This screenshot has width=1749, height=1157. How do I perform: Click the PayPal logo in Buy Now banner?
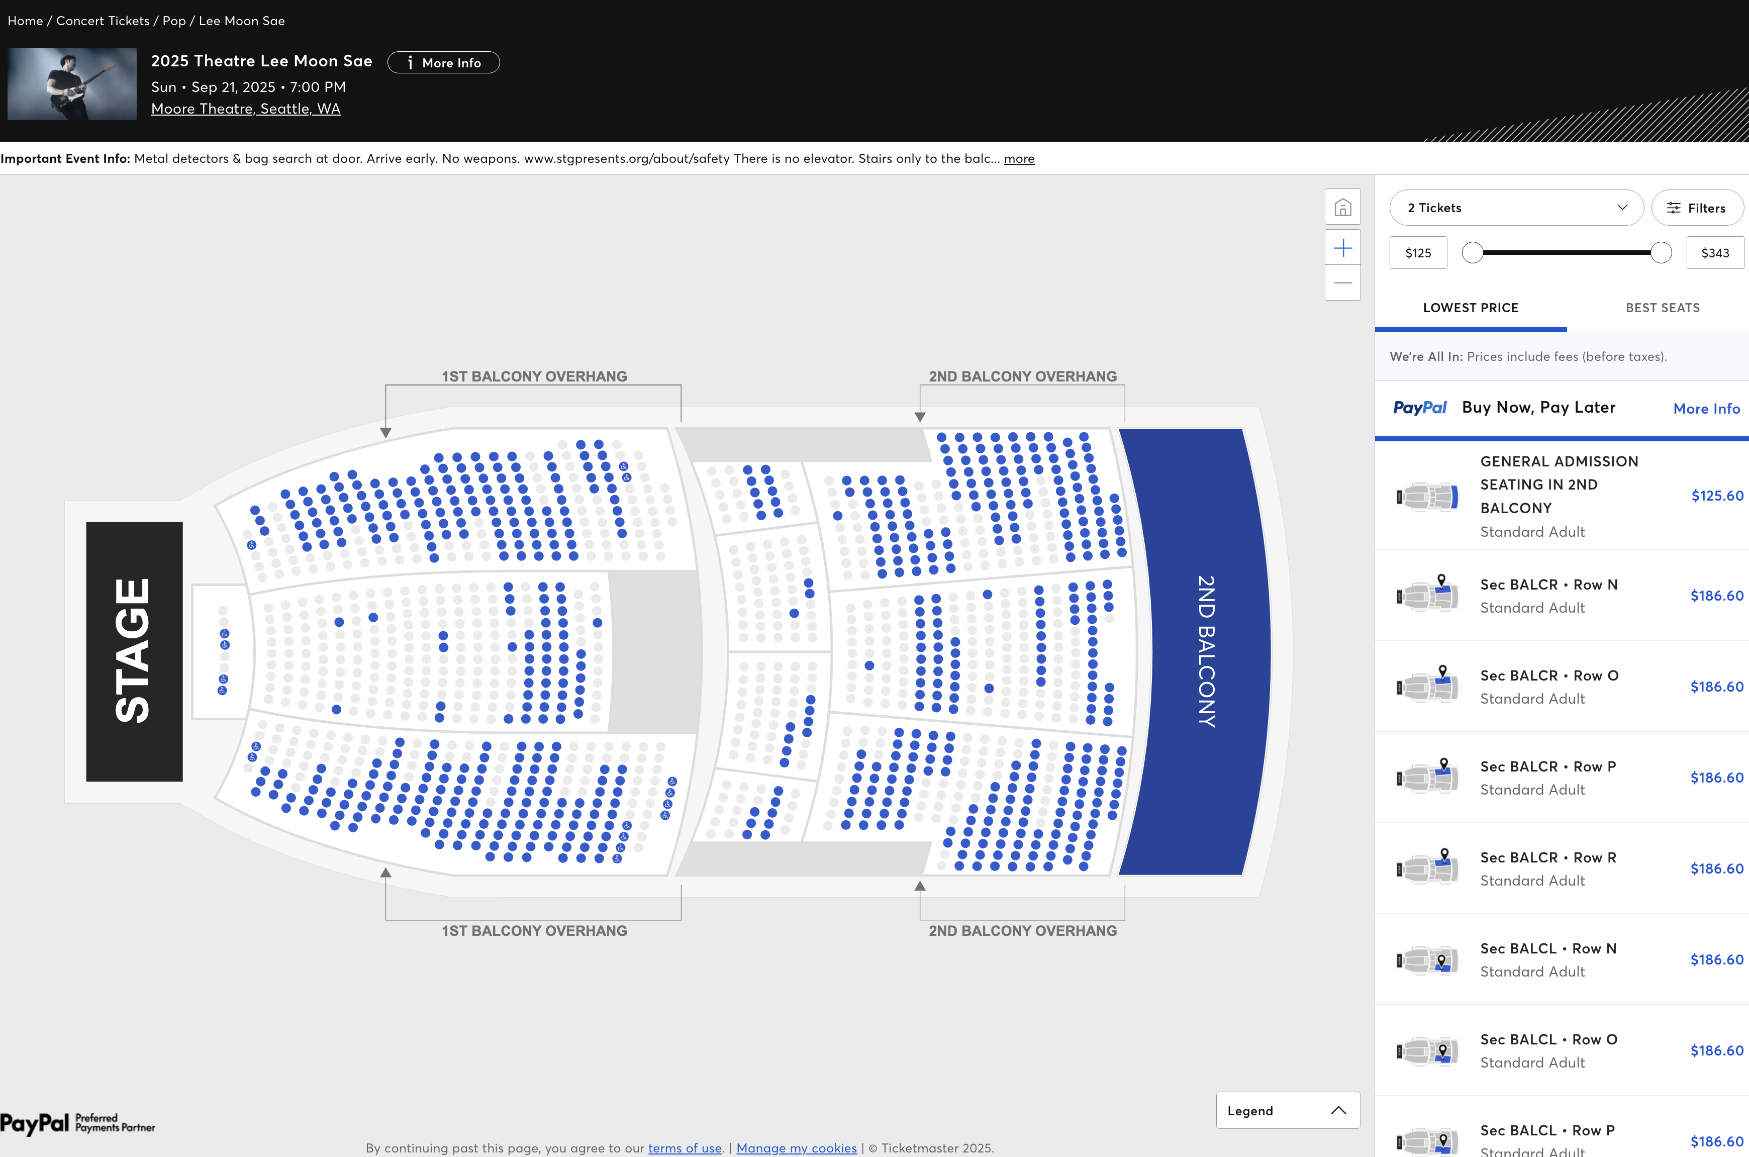pyautogui.click(x=1419, y=408)
